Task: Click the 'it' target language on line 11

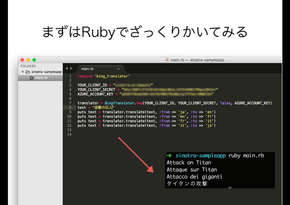Action: [x=209, y=121]
